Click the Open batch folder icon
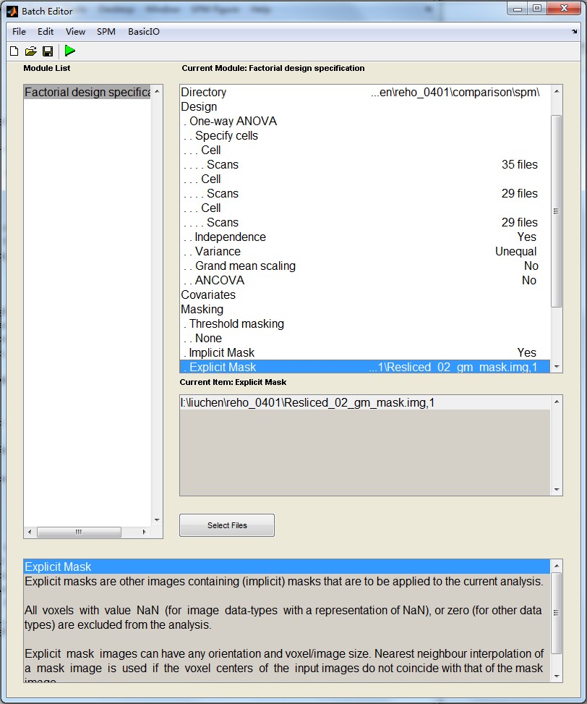The width and height of the screenshot is (587, 704). pyautogui.click(x=30, y=51)
